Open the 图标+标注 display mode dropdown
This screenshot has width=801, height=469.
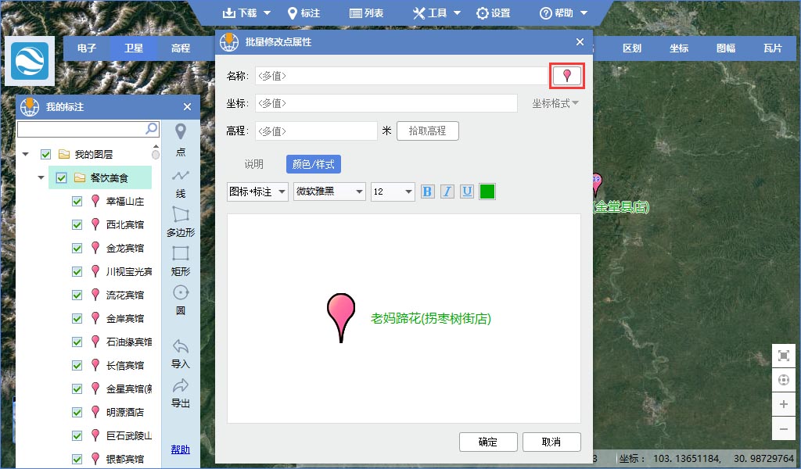coord(257,191)
